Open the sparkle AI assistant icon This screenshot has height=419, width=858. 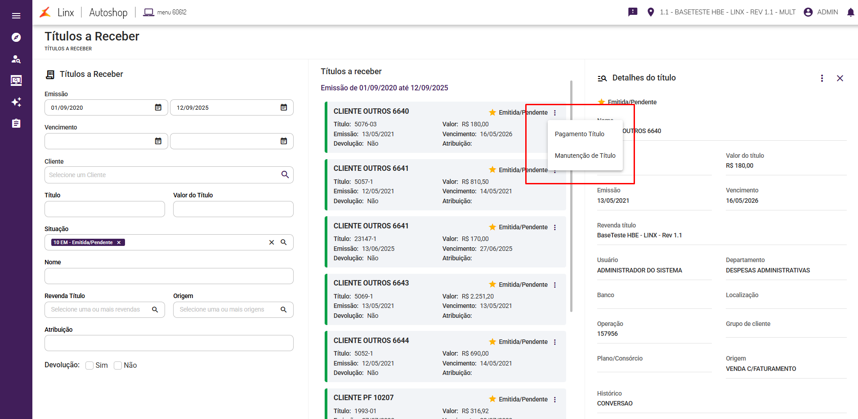point(16,102)
